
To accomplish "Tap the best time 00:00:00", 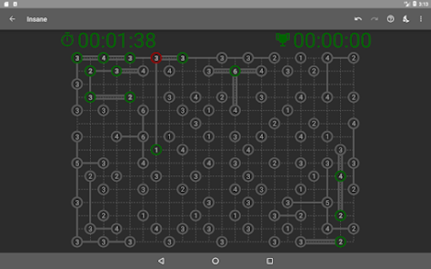I will coord(332,41).
